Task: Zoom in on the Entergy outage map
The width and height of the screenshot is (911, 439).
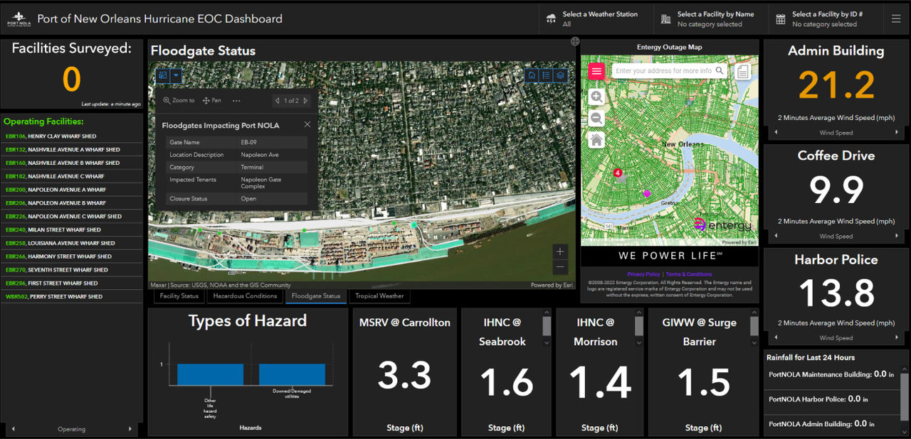Action: tap(596, 97)
